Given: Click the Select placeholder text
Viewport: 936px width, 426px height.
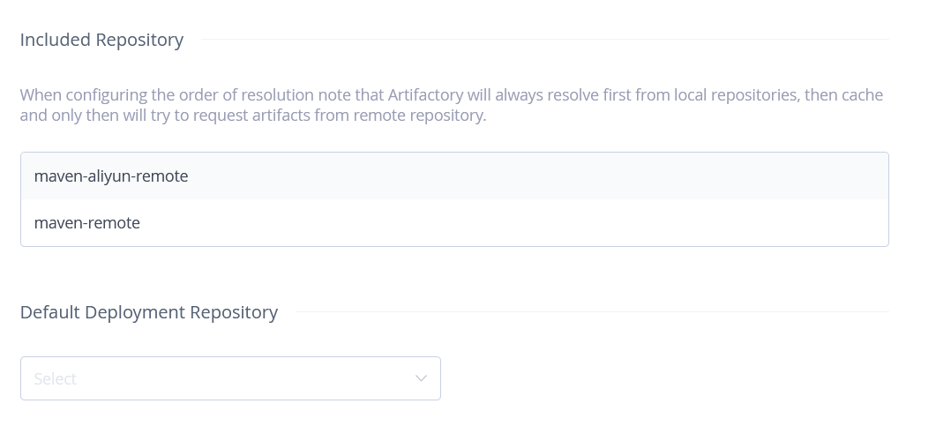Looking at the screenshot, I should click(x=55, y=379).
